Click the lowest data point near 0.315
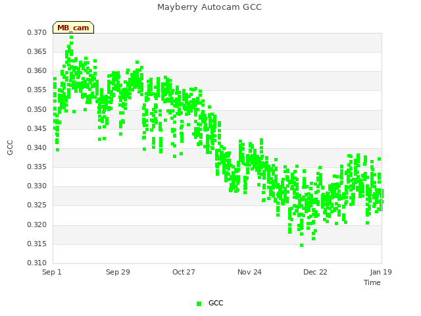 point(301,245)
